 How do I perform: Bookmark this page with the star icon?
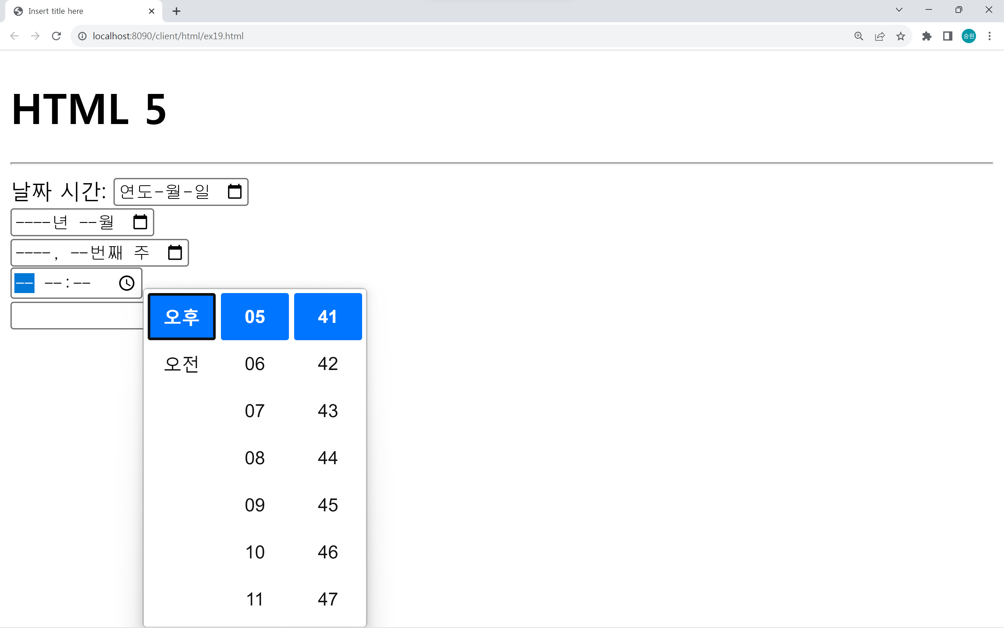coord(900,36)
